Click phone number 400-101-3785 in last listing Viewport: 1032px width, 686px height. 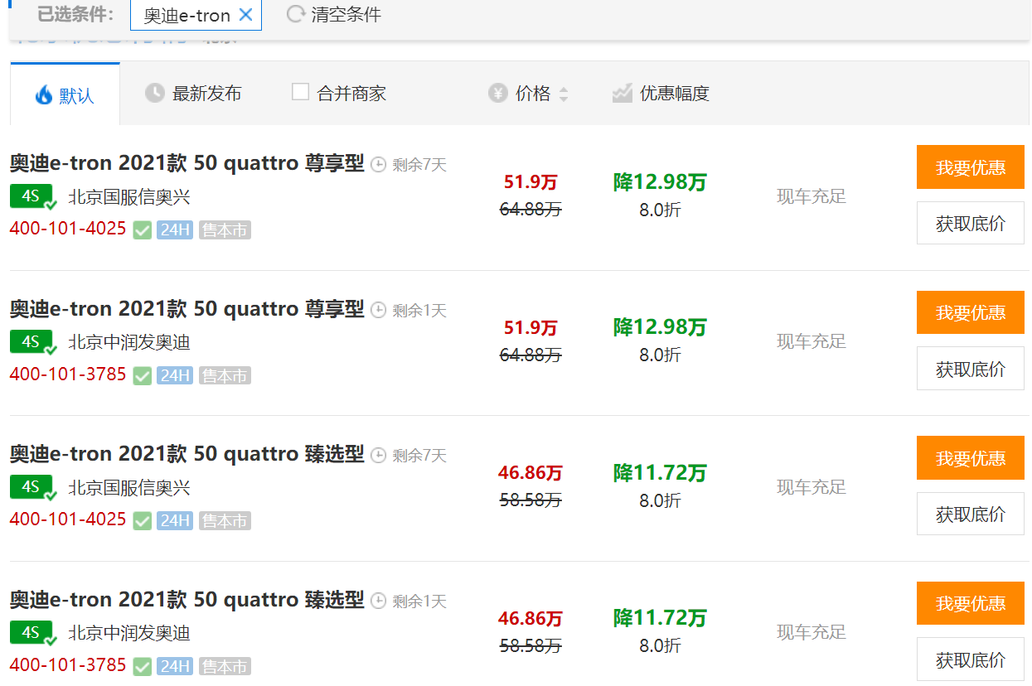click(68, 665)
